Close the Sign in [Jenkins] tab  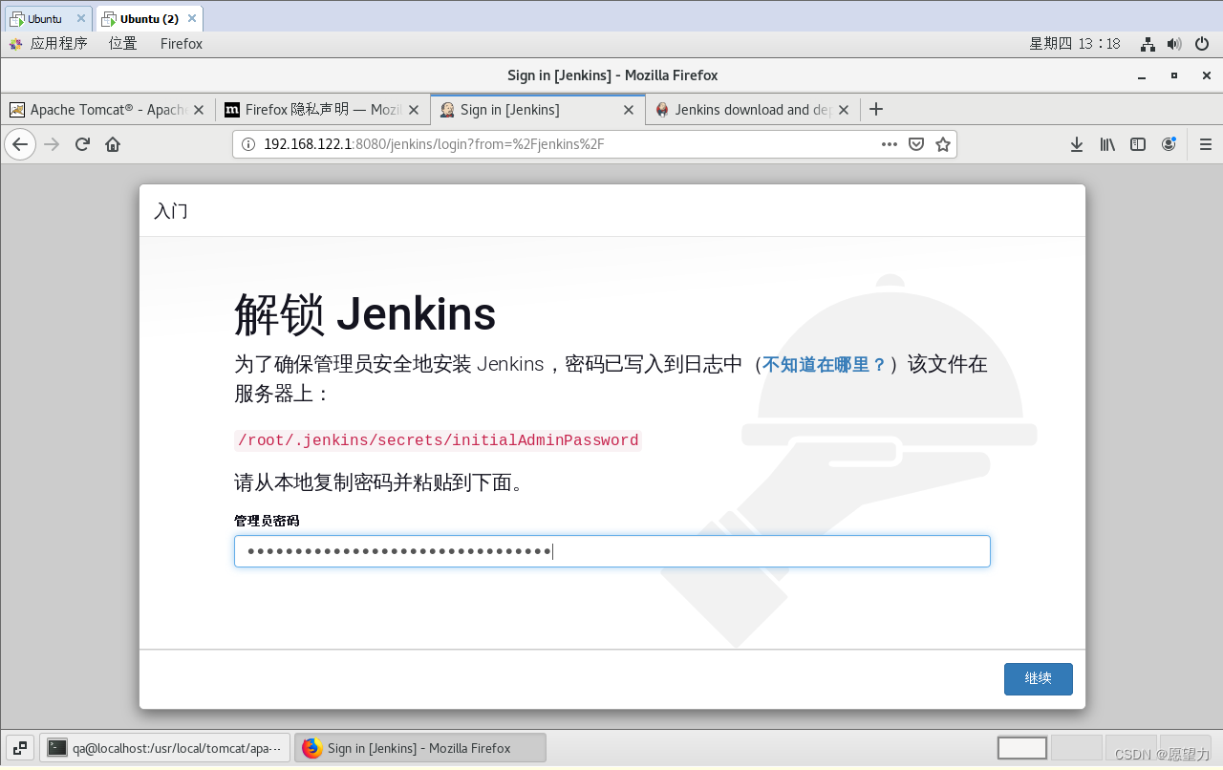pos(629,110)
